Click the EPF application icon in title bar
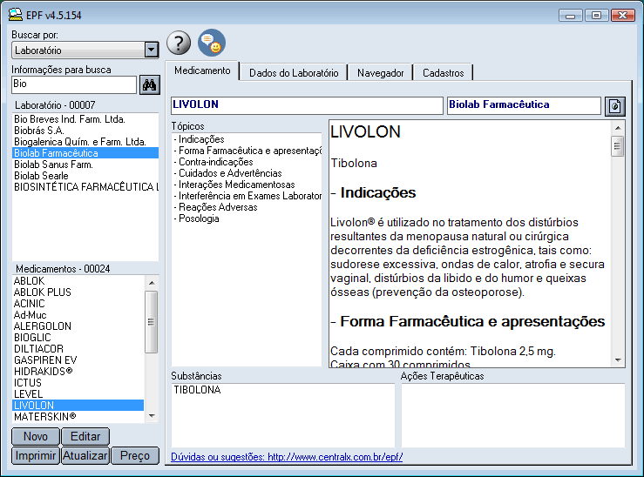The image size is (644, 477). coord(15,14)
